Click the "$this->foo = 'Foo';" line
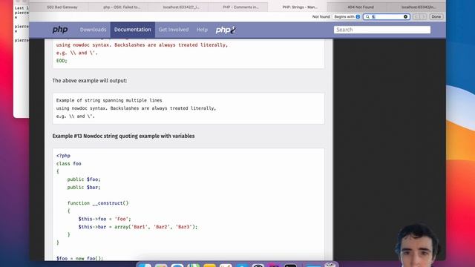Screen dimensions: 475x267 click(x=105, y=219)
